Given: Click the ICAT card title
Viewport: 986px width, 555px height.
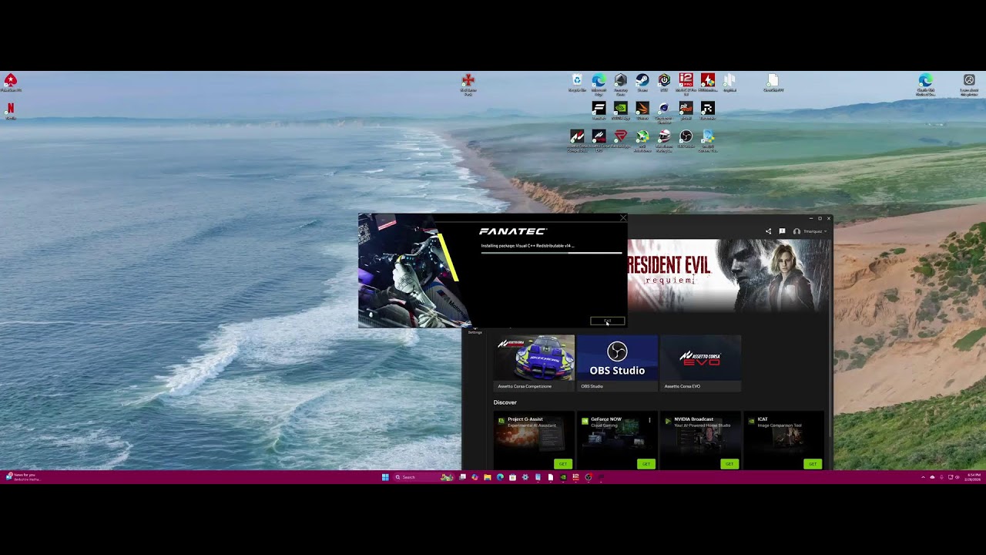Looking at the screenshot, I should (763, 419).
